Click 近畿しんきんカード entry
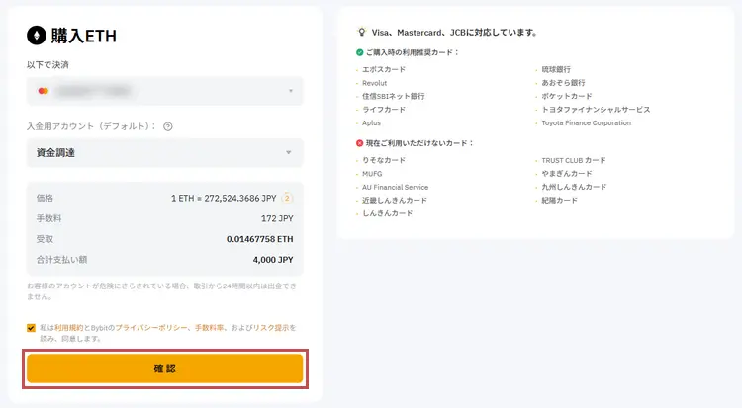The image size is (742, 408). click(395, 200)
